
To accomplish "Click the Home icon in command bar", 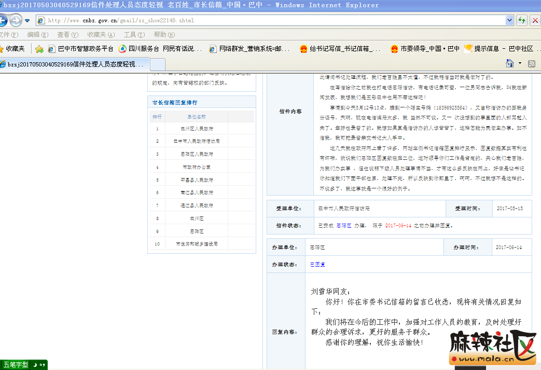I will 510,63.
